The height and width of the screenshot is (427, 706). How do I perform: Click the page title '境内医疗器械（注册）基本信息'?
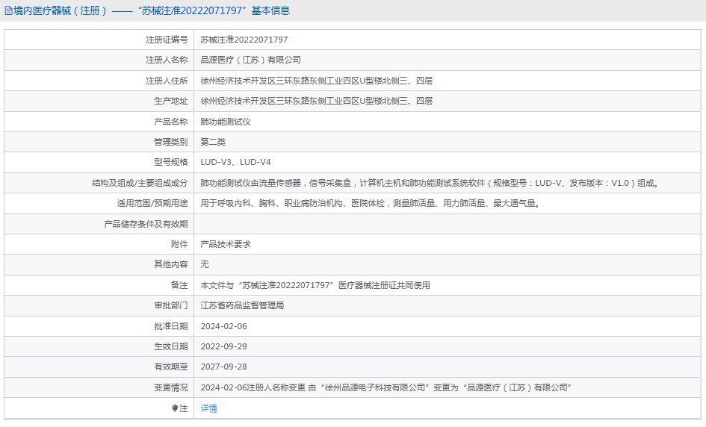point(152,10)
